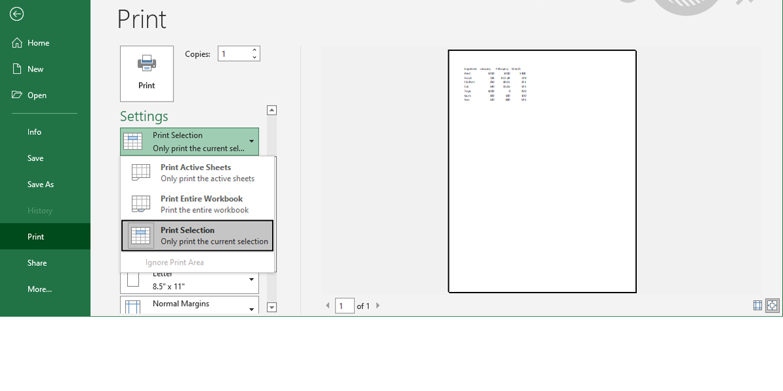The width and height of the screenshot is (783, 391).
Task: Open the Print tab in sidebar
Action: click(x=45, y=237)
